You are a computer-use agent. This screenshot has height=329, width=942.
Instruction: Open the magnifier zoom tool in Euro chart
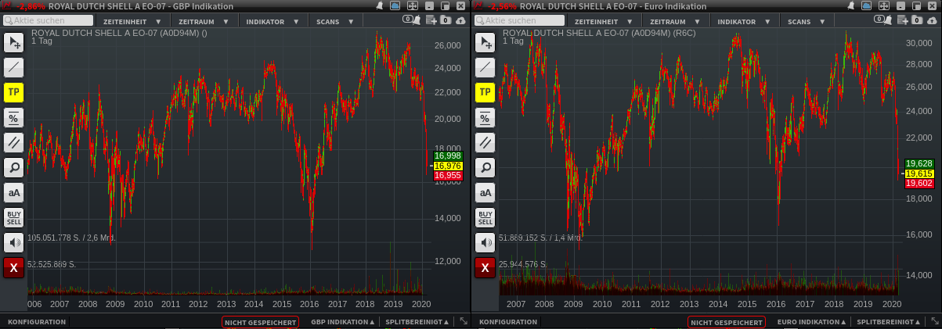(485, 167)
